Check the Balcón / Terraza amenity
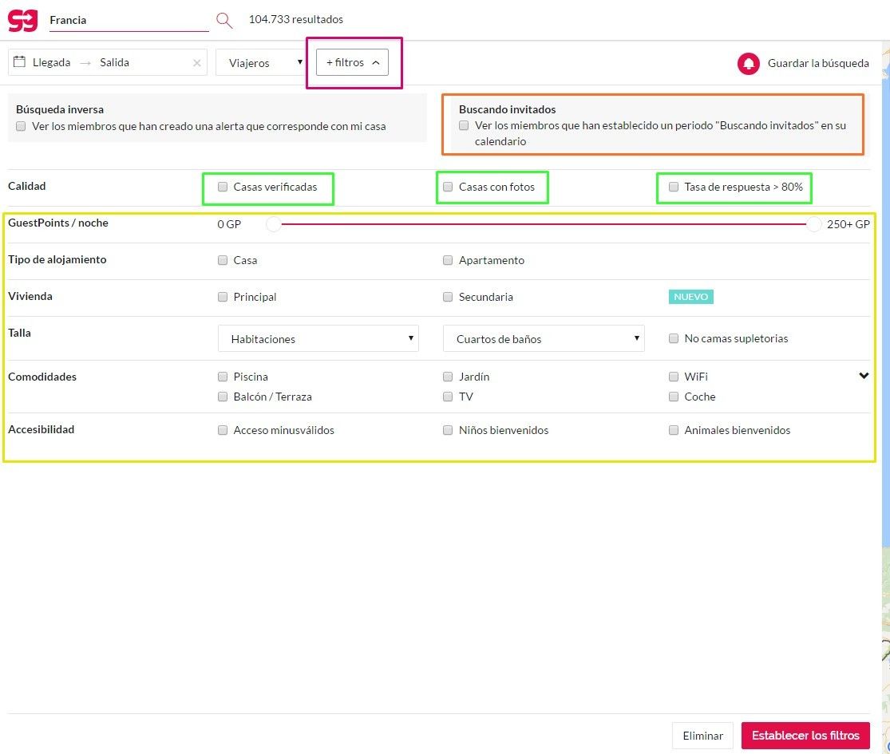 point(223,397)
